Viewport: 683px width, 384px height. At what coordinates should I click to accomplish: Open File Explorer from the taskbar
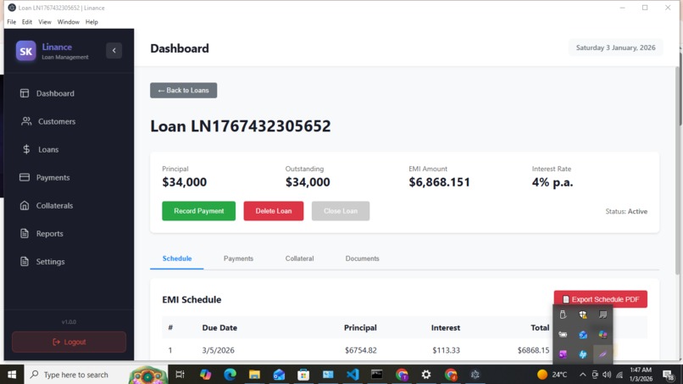tap(254, 375)
